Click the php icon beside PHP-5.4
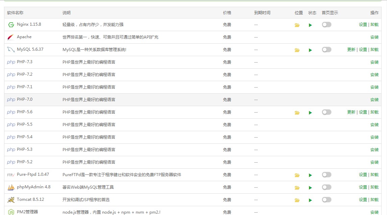This screenshot has width=387, height=215. (x=11, y=137)
